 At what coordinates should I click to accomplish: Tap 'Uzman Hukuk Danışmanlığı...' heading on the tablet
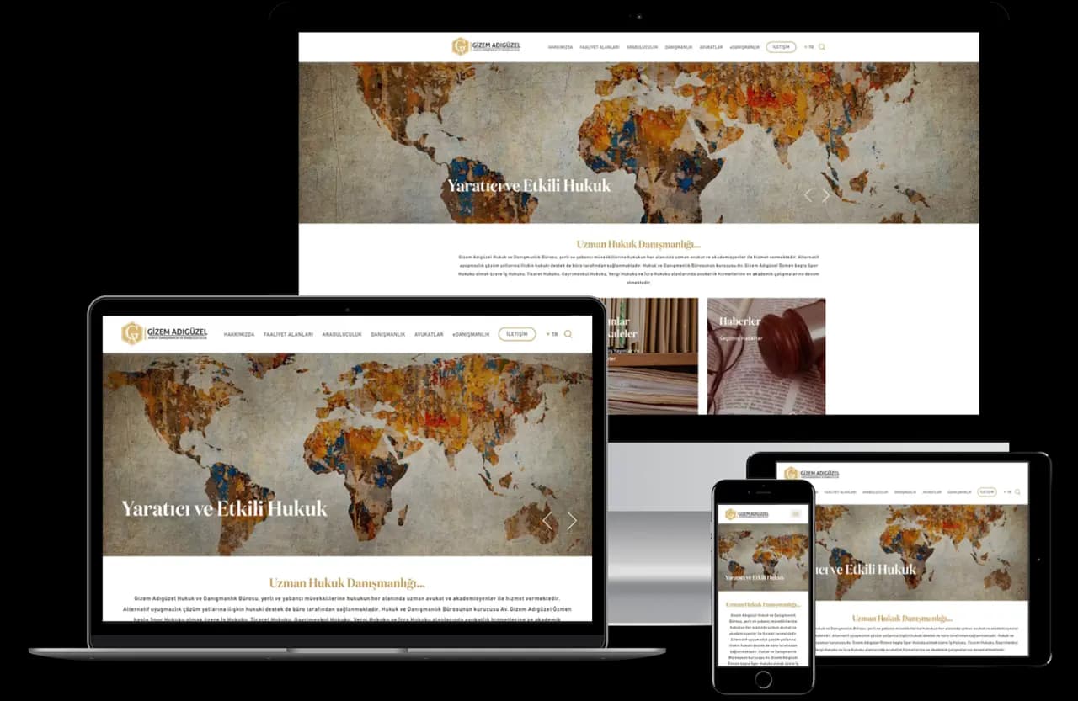click(902, 619)
